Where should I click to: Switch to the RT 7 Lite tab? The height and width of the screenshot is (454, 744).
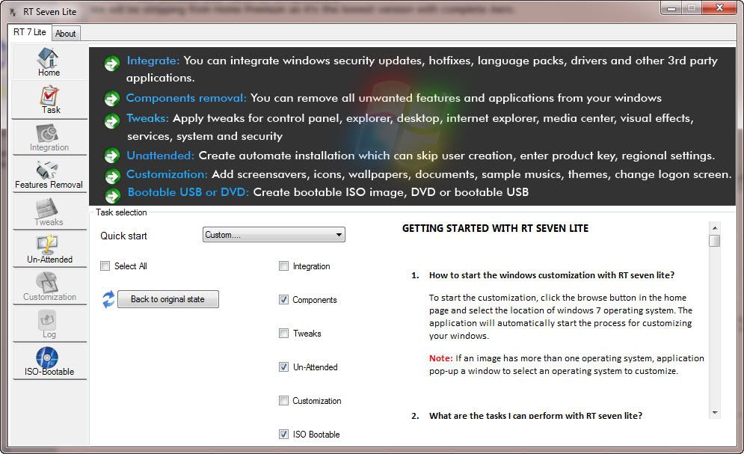(x=29, y=32)
